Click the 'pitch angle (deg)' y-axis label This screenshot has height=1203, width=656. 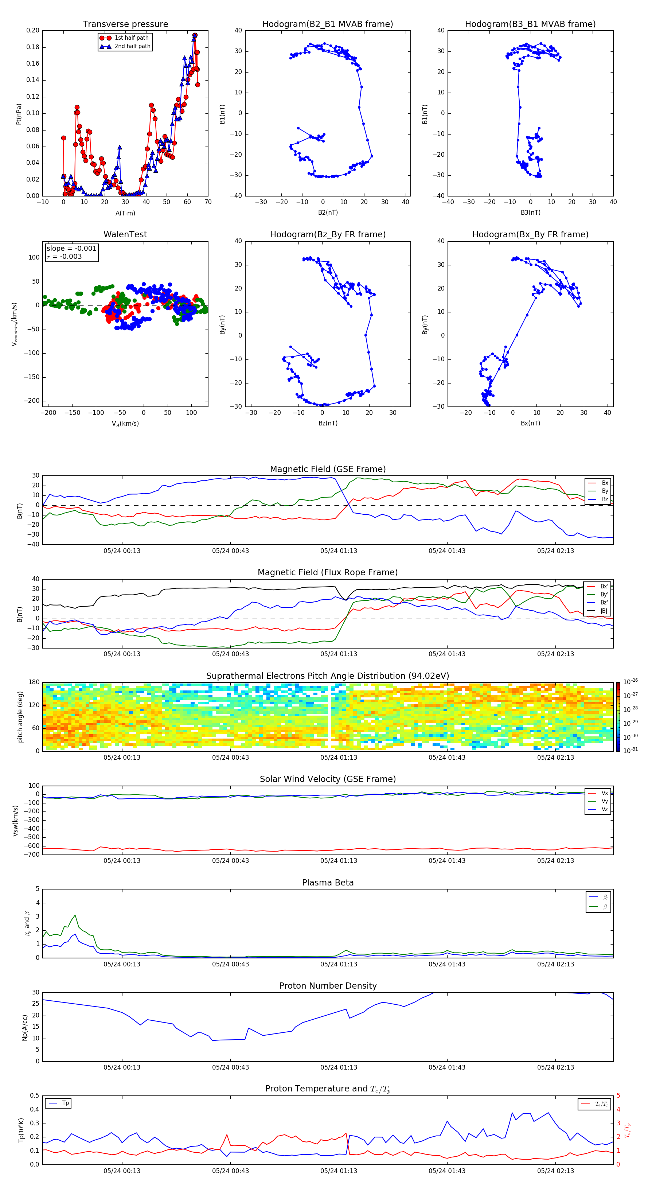pyautogui.click(x=20, y=717)
